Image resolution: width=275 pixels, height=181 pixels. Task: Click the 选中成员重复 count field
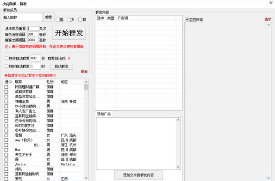33,29
